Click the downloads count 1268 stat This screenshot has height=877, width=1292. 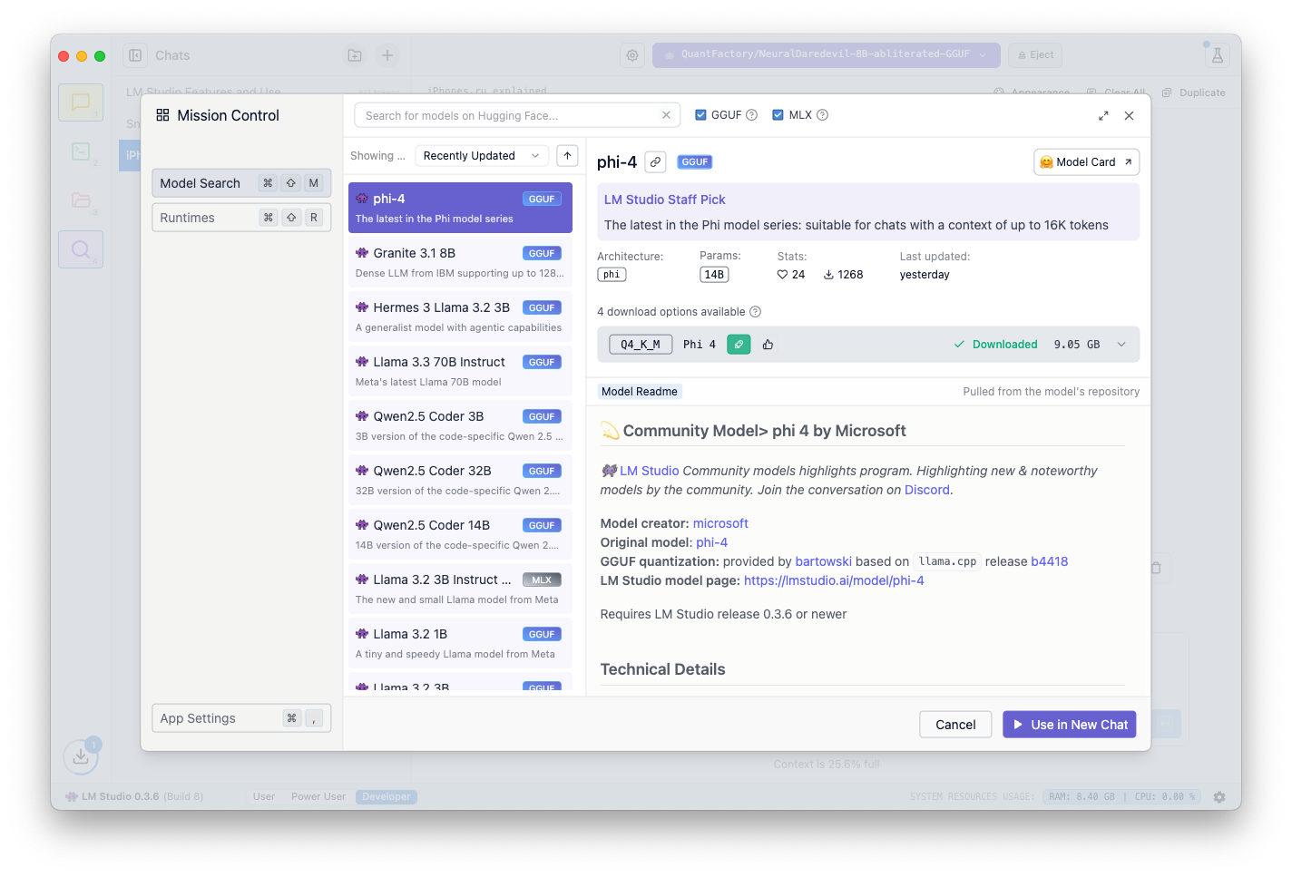(843, 275)
